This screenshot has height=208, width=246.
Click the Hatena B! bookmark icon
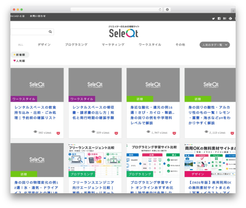(224, 19)
